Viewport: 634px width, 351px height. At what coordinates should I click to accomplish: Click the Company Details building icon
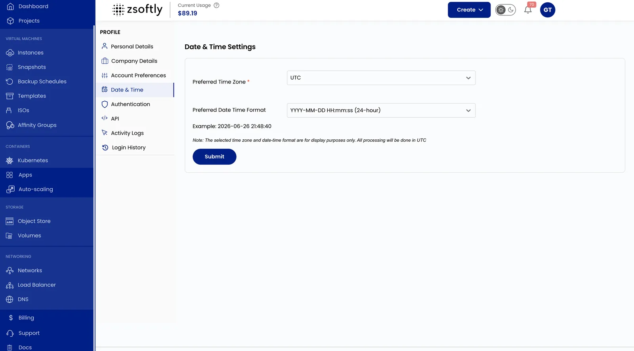(x=105, y=61)
